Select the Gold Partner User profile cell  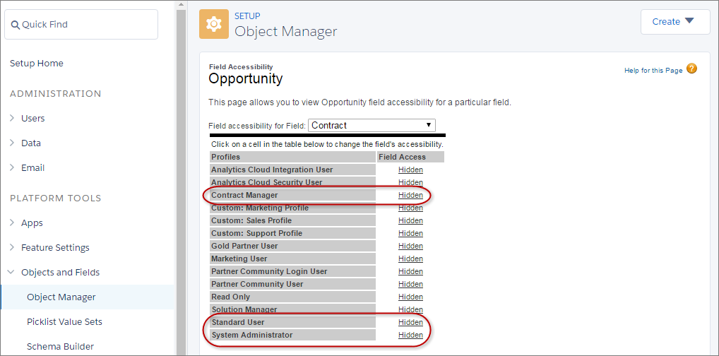tap(292, 246)
